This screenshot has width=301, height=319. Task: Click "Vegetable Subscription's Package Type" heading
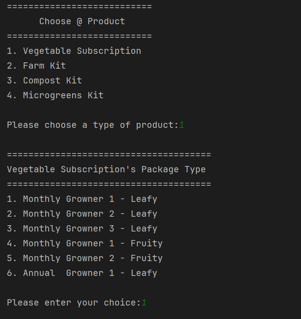click(x=106, y=170)
